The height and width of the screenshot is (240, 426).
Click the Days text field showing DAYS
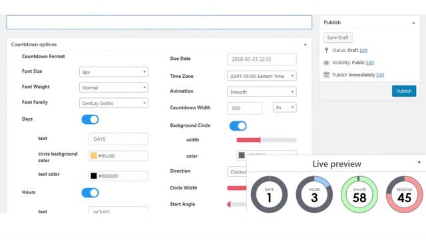[118, 139]
